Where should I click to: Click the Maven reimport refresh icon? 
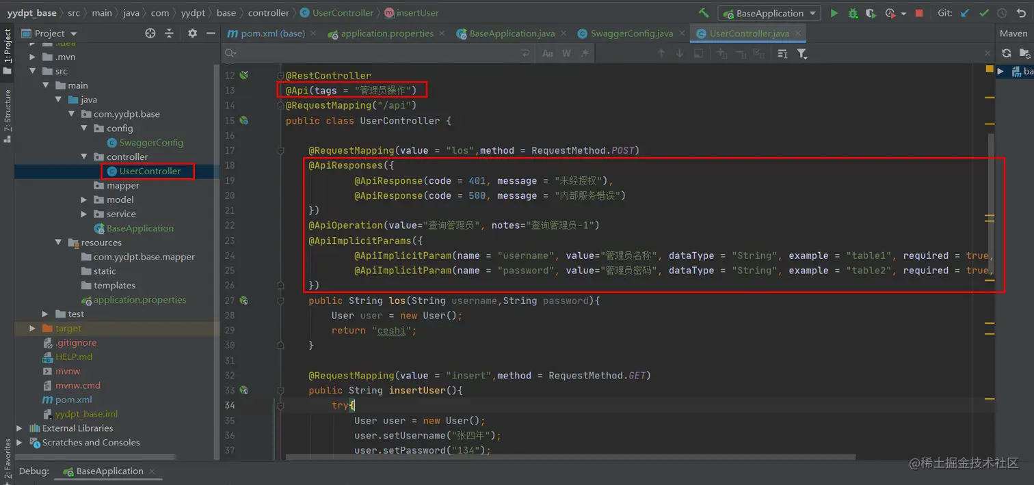(x=1006, y=53)
